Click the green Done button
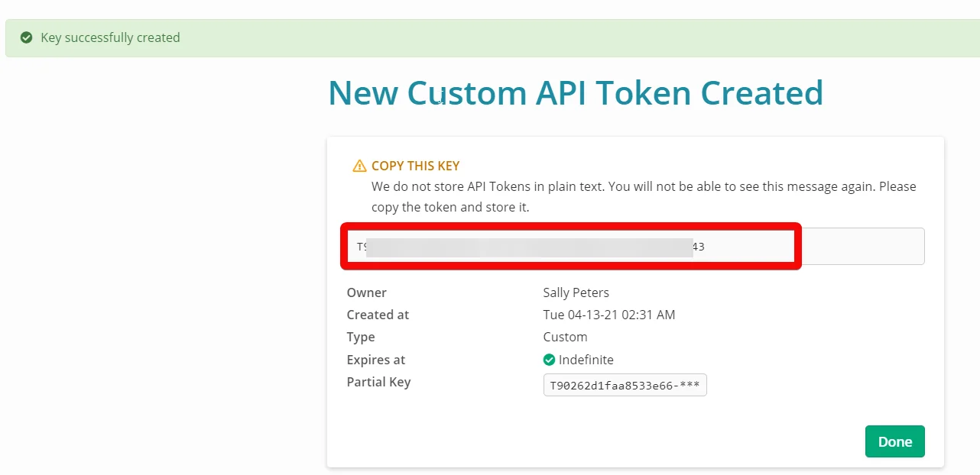The image size is (980, 475). pyautogui.click(x=894, y=441)
